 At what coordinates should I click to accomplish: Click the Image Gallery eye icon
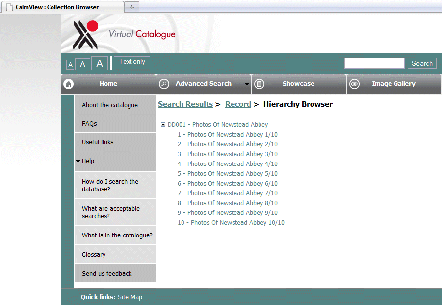[x=354, y=84]
